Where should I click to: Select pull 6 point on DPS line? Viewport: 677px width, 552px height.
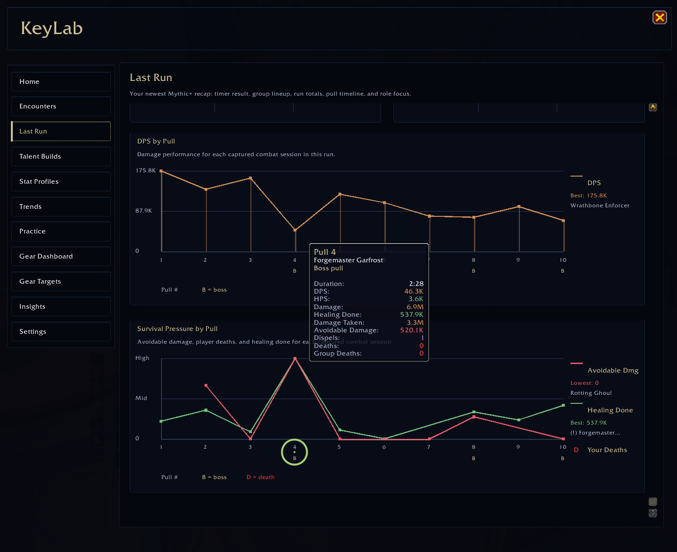pyautogui.click(x=384, y=203)
